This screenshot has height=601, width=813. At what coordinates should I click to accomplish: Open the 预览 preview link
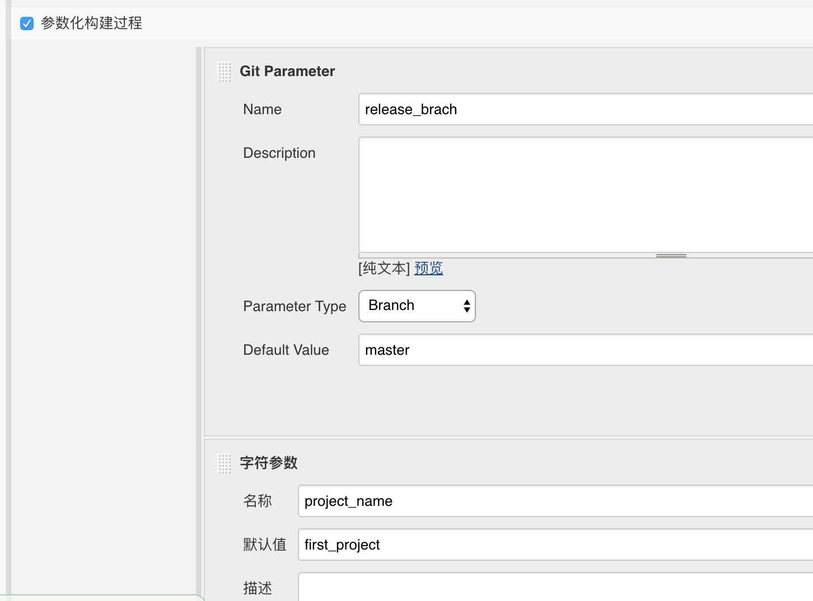point(429,268)
